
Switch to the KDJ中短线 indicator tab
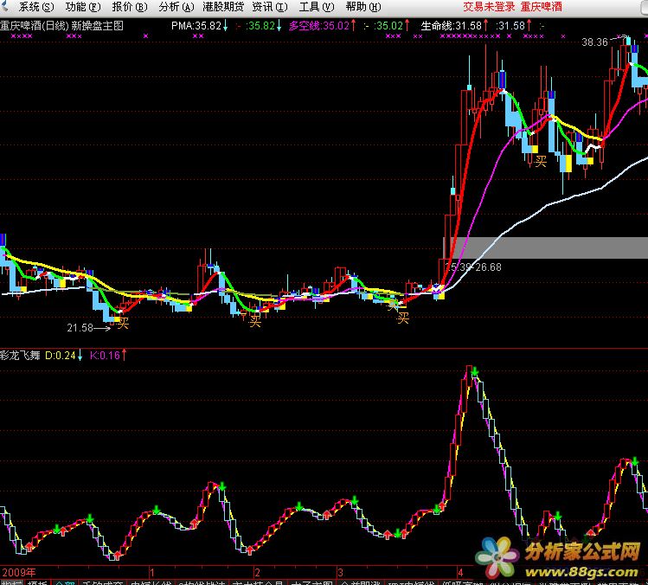point(412,582)
